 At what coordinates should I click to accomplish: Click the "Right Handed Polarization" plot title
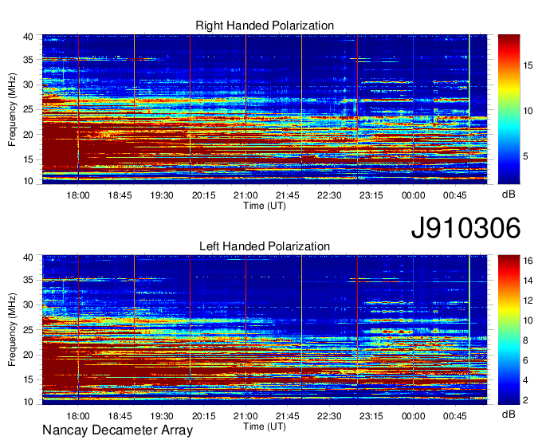[x=265, y=26]
